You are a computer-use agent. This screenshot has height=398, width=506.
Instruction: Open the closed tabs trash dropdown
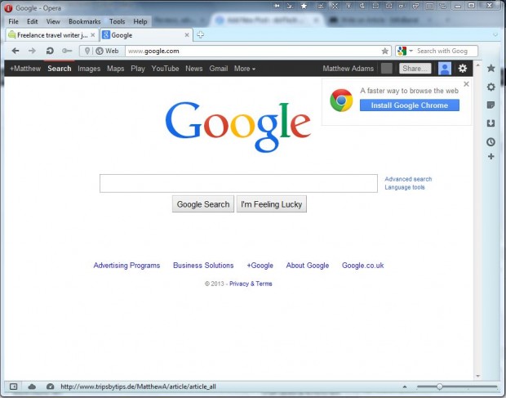click(495, 35)
